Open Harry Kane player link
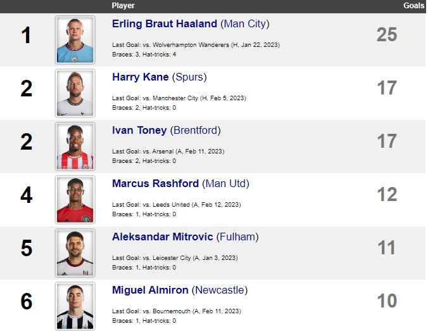Screen dimensions: 428x331 click(x=141, y=77)
